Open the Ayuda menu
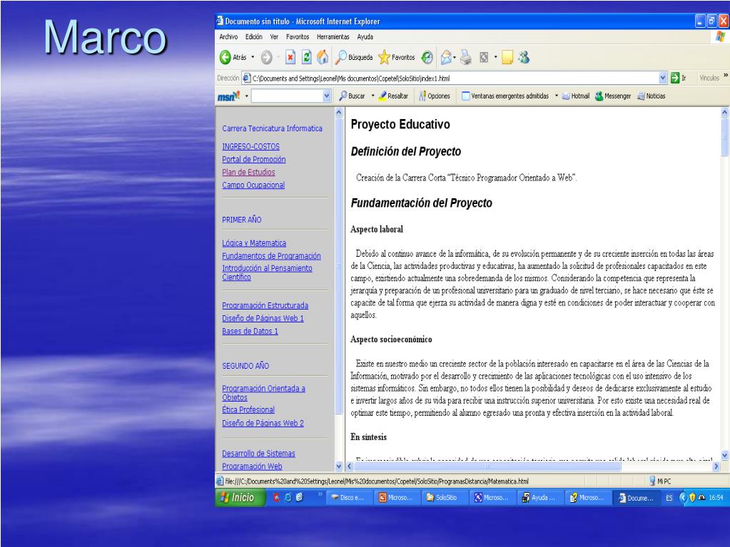 point(365,37)
